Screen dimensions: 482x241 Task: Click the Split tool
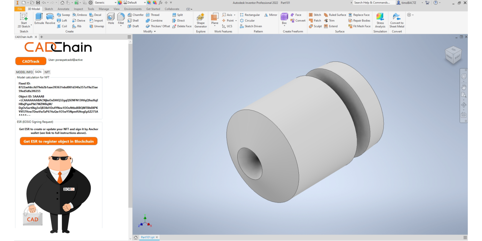(x=178, y=15)
